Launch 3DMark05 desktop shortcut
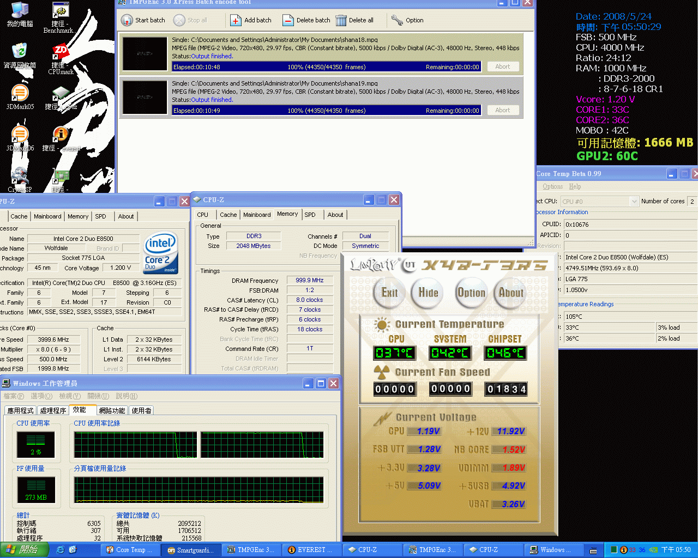698x558 pixels. [20, 97]
